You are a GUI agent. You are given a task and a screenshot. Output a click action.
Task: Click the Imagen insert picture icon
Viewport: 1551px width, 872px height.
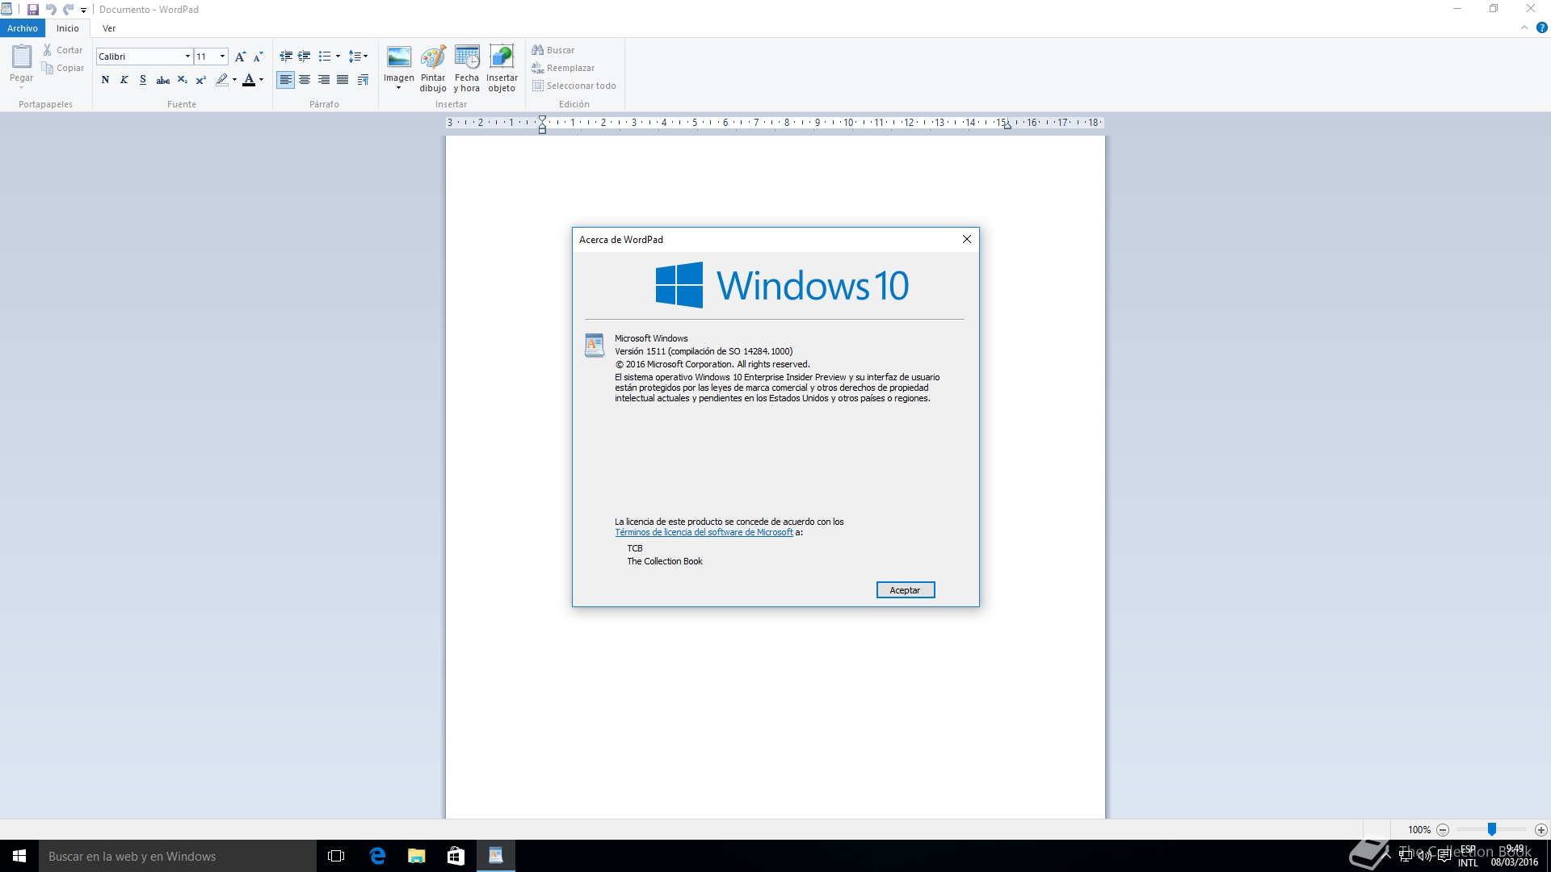click(x=399, y=58)
